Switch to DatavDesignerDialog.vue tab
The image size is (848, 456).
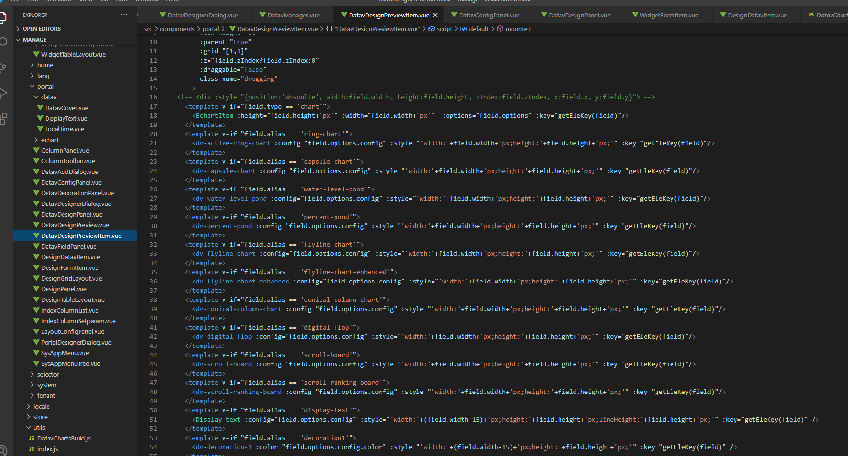(x=203, y=15)
